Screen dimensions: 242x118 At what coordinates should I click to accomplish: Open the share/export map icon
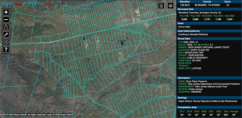coord(6,27)
